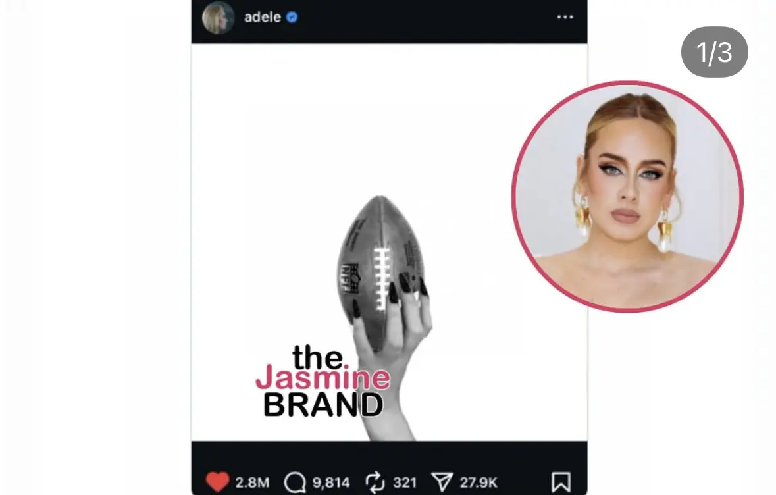Open the 9,814 comments count
This screenshot has width=776, height=495.
pos(331,482)
